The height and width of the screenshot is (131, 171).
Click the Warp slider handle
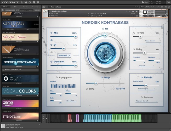click(96, 83)
